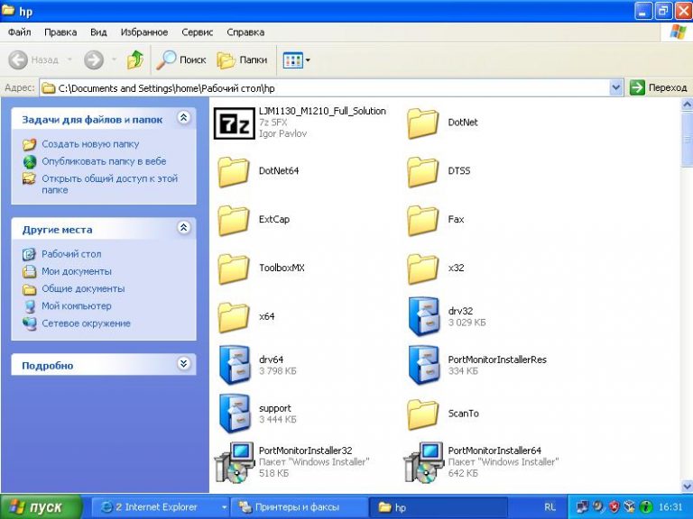Open the DotNet folder icon
The height and width of the screenshot is (519, 693).
point(423,123)
